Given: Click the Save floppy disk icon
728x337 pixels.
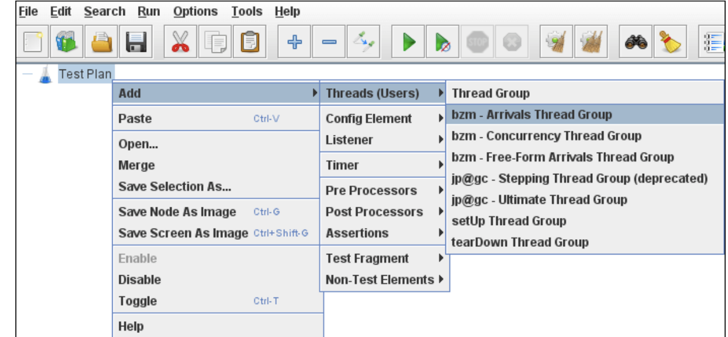Looking at the screenshot, I should (136, 42).
